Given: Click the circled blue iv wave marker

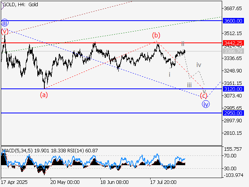Looking at the screenshot, I should point(206,104).
